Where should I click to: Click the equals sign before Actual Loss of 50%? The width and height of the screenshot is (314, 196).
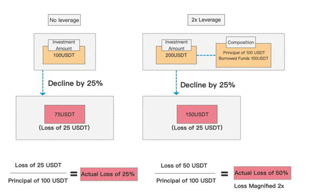point(224,174)
